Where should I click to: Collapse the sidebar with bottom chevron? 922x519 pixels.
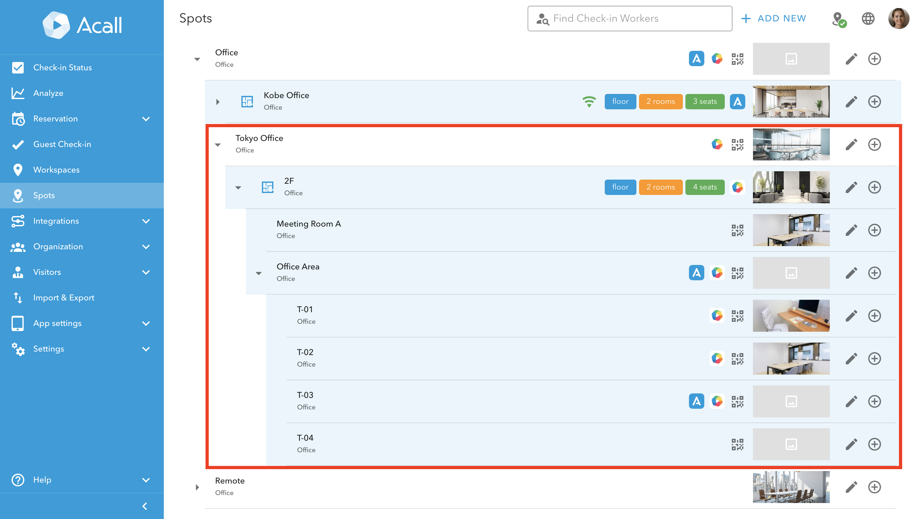pyautogui.click(x=145, y=506)
